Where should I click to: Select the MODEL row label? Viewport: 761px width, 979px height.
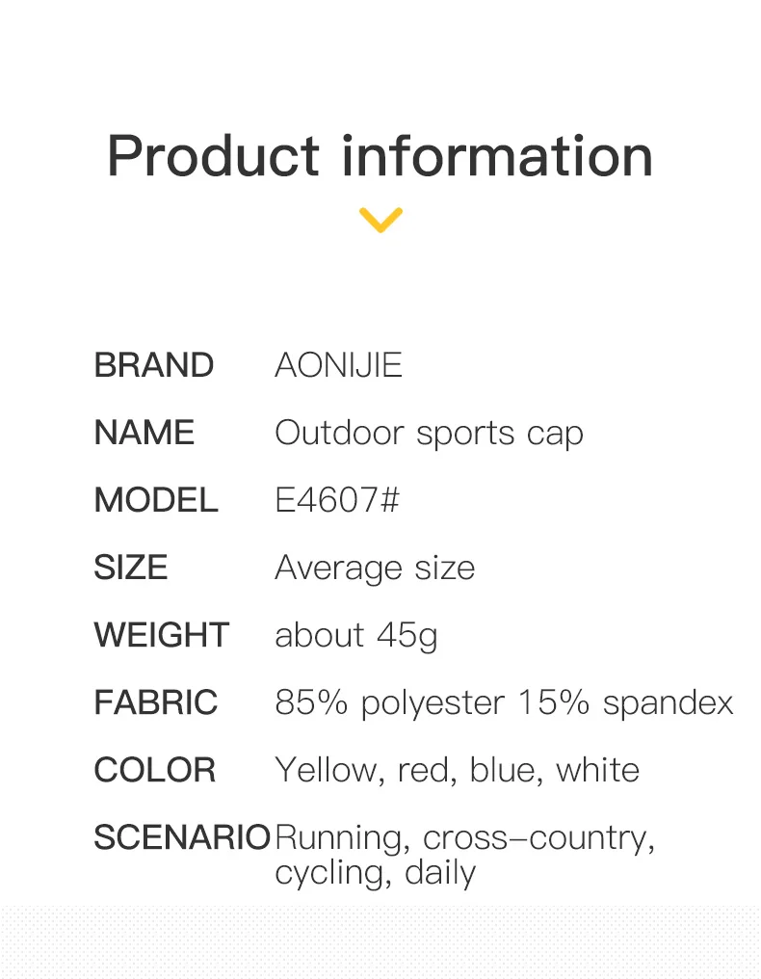[x=156, y=501]
